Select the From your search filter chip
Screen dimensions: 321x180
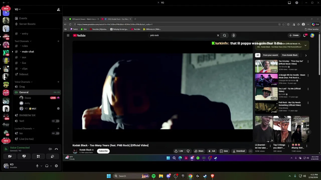pyautogui.click(x=270, y=55)
